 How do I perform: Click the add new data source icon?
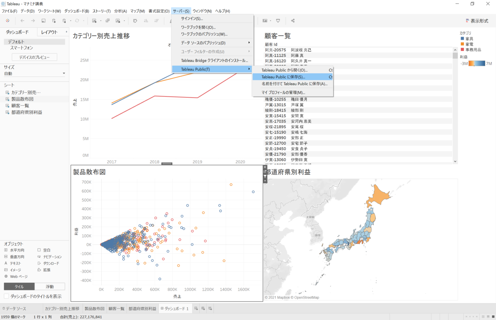(x=54, y=21)
